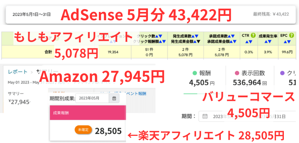Toggle the green 報酬 series dot
This screenshot has width=299, height=143.
coord(195,73)
